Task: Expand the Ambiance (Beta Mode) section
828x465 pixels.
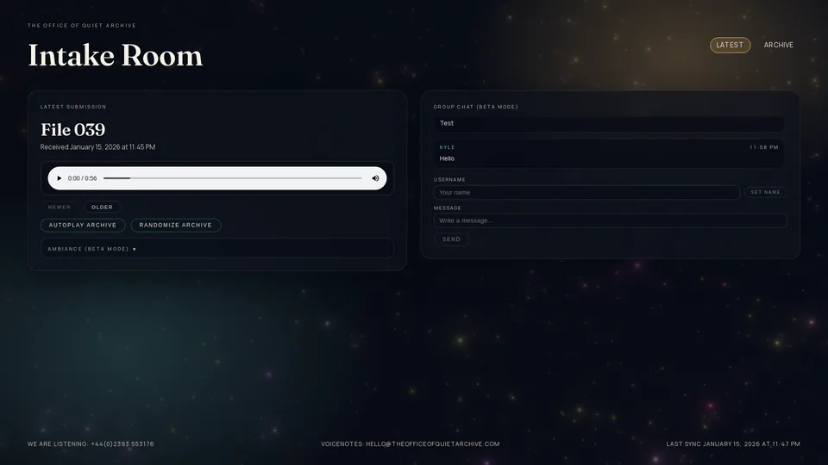Action: pyautogui.click(x=217, y=249)
